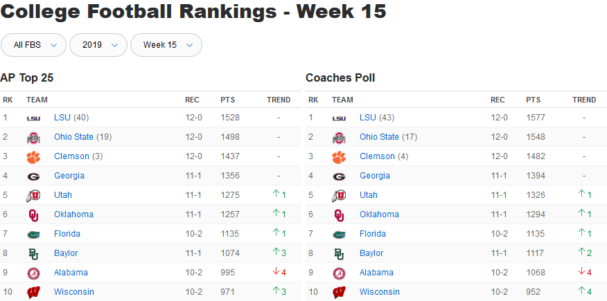Click the LSU logo in AP Top 25
This screenshot has width=607, height=301.
coord(33,118)
